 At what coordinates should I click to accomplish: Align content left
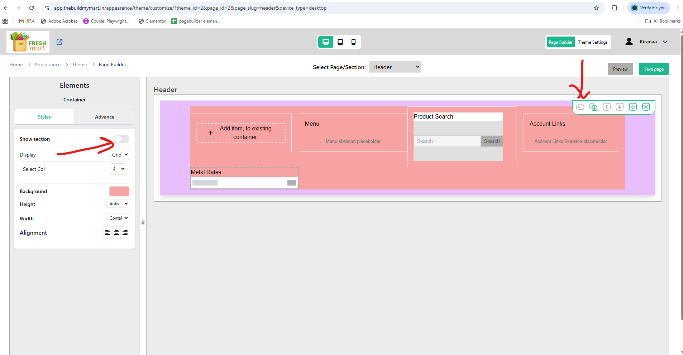pyautogui.click(x=108, y=233)
